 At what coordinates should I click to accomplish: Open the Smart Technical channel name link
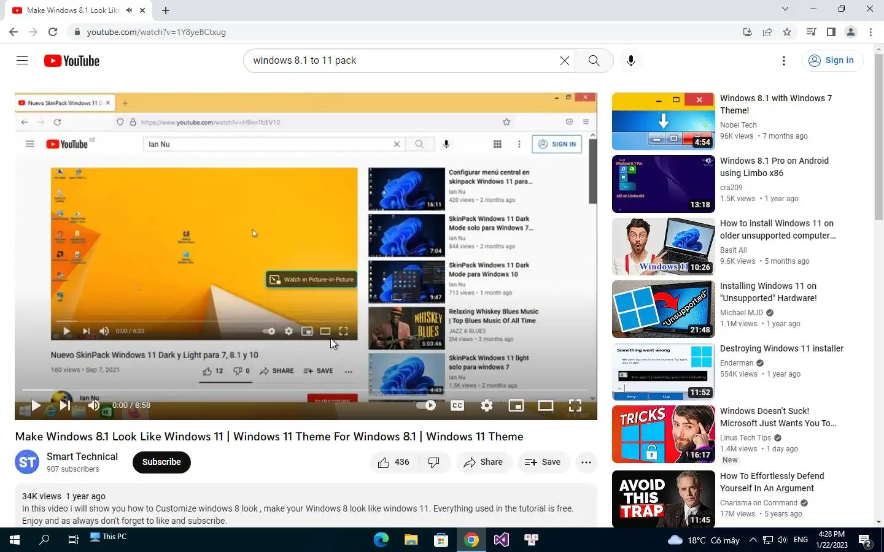coord(82,457)
